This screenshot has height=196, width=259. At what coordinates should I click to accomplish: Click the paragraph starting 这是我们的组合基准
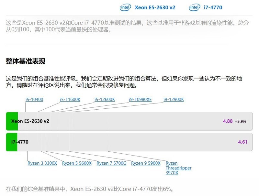[124, 82]
